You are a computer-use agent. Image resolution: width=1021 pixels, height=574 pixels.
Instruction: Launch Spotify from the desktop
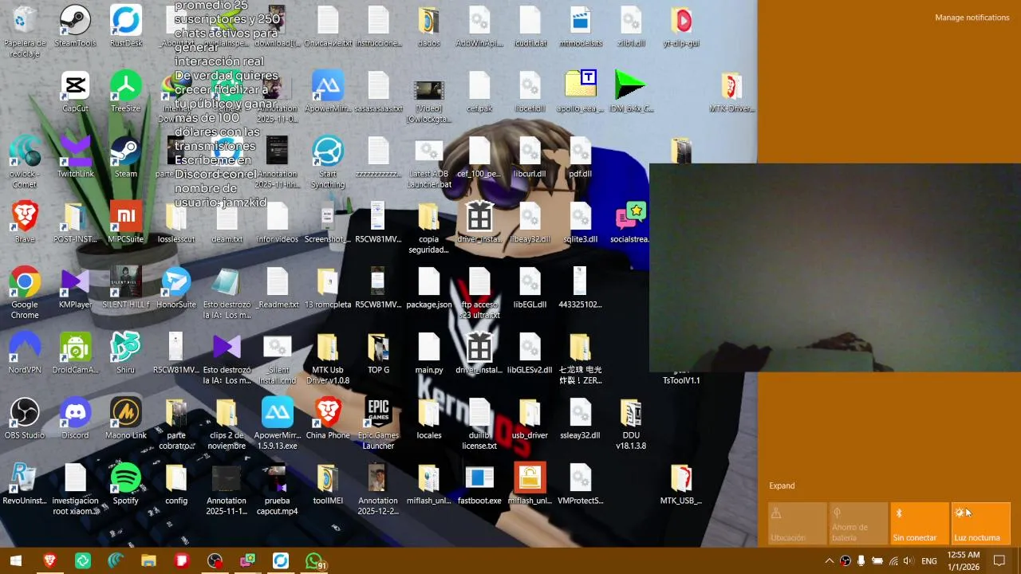pyautogui.click(x=125, y=484)
